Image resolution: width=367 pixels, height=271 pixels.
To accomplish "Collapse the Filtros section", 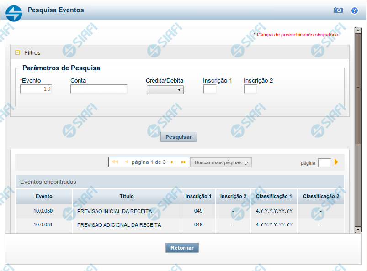I will (18, 52).
